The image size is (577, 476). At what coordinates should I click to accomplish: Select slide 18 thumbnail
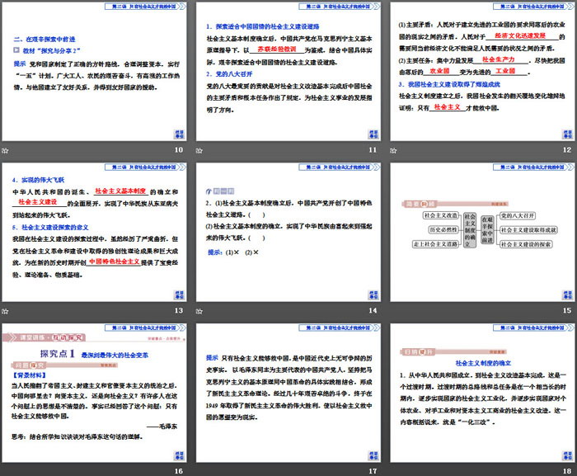[x=482, y=393]
